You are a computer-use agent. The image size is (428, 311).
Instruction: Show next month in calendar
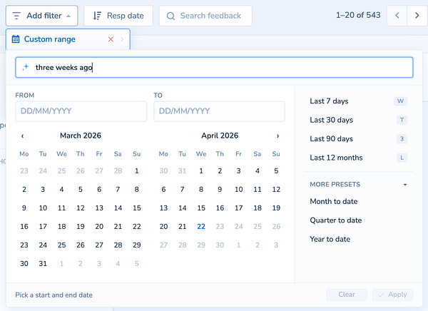tap(278, 136)
